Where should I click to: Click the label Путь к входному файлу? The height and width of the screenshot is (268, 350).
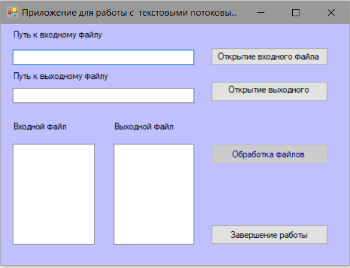coord(58,35)
